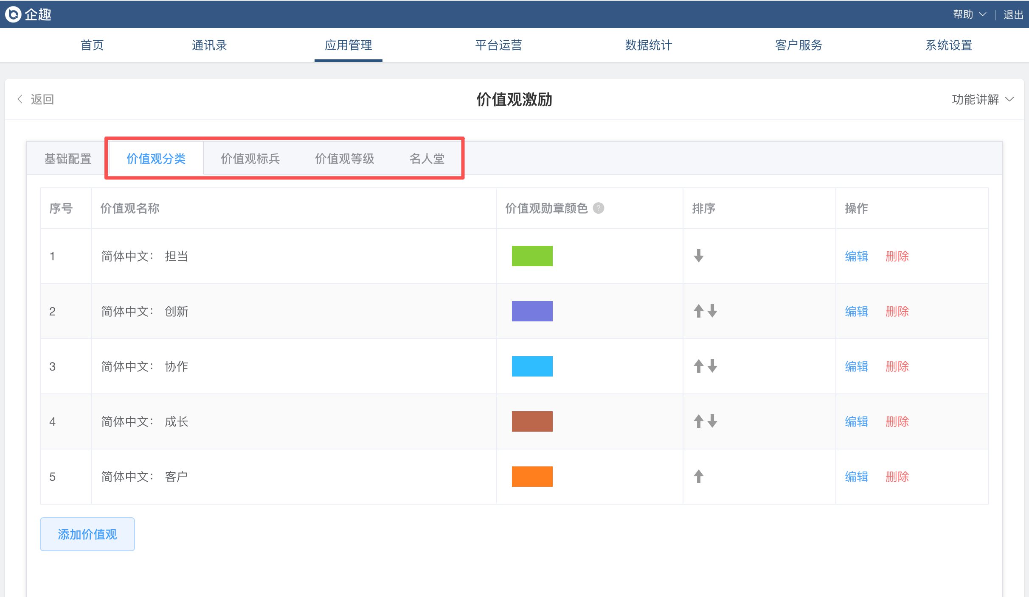1029x597 pixels.
Task: Move 成长 row down with arrow
Action: coord(712,421)
